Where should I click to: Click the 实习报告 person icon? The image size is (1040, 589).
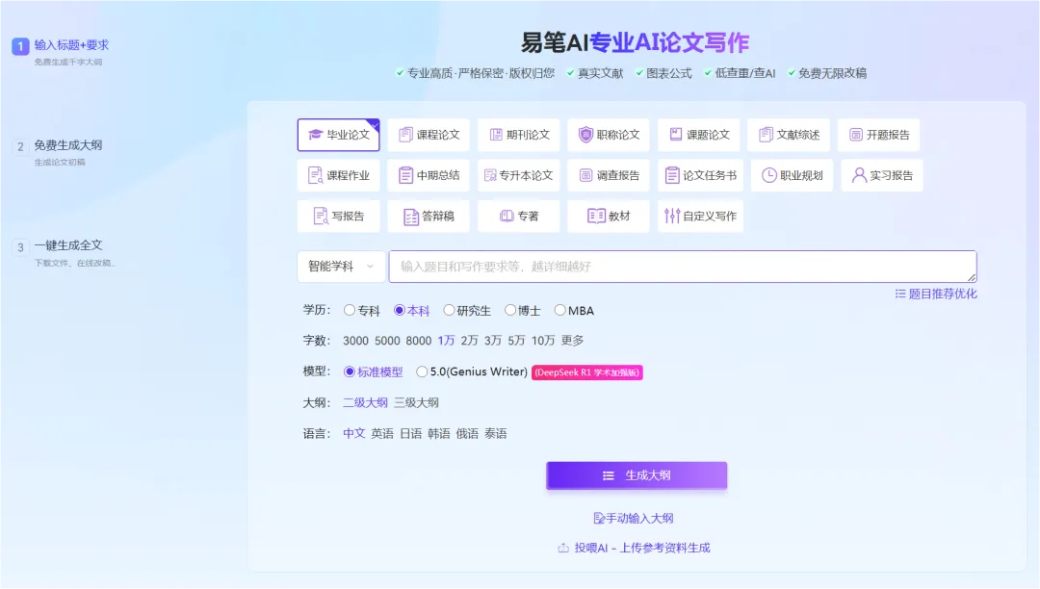coord(859,175)
